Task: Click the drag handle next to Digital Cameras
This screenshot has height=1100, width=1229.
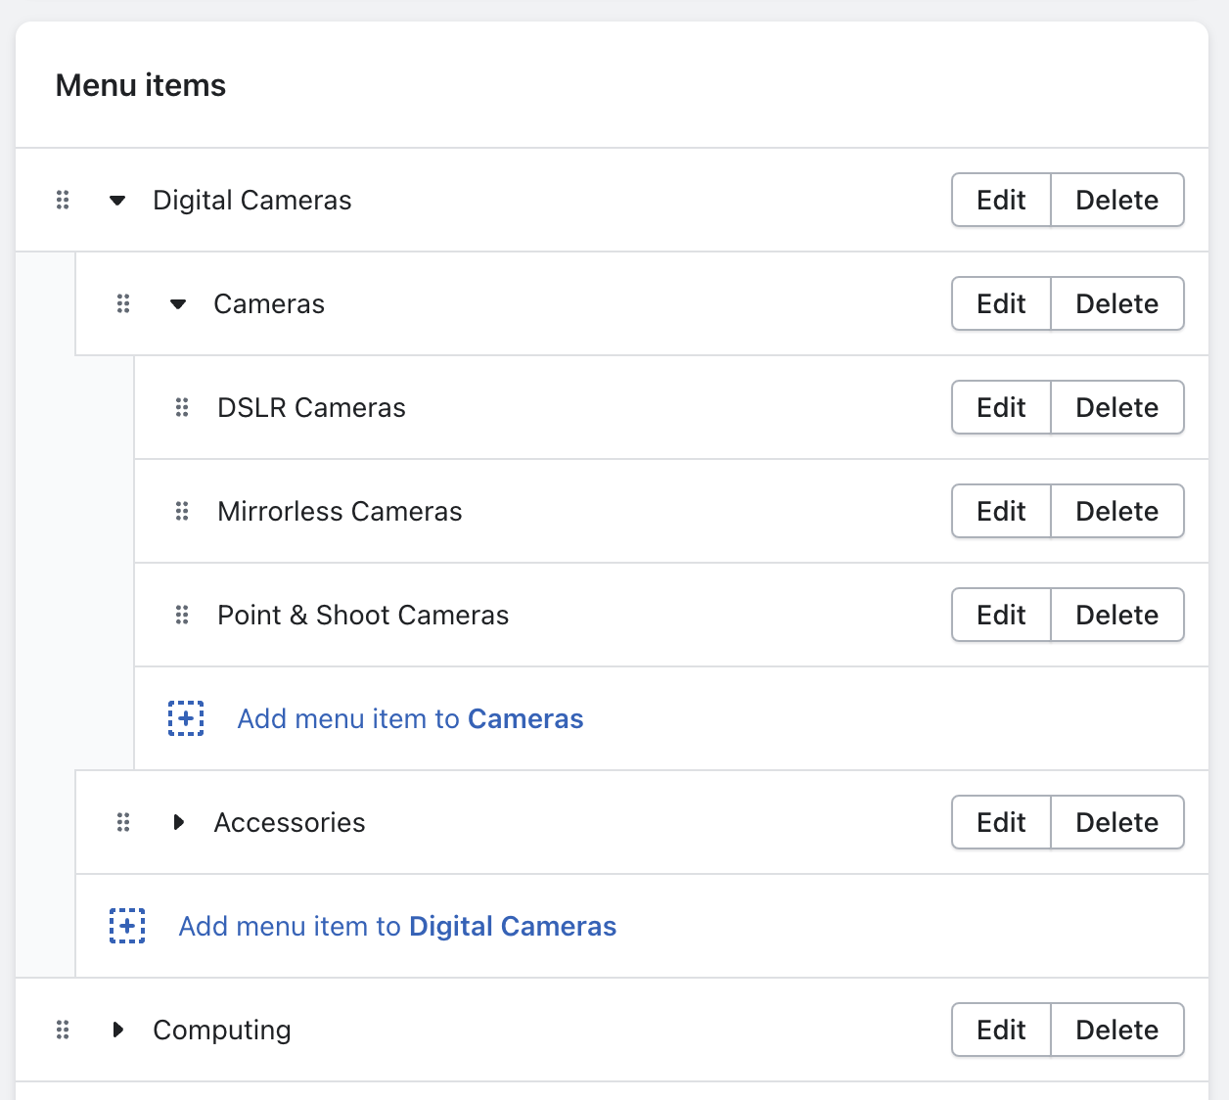Action: coord(63,200)
